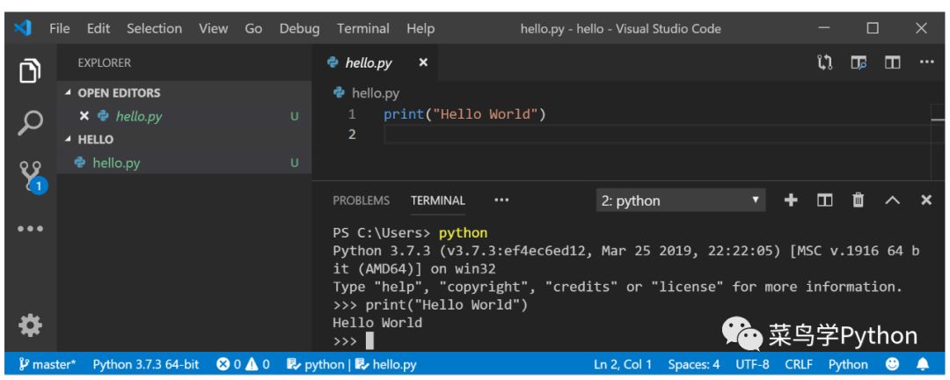The height and width of the screenshot is (380, 950).
Task: Show additional views ellipsis in activity bar
Action: coord(30,229)
